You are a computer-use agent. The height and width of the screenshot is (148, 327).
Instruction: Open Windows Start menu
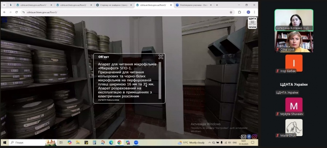4,143
